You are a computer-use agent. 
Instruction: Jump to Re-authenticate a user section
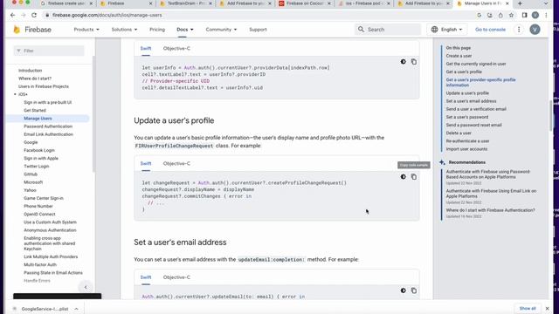click(467, 141)
